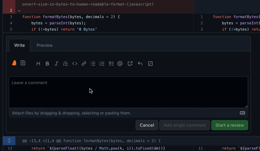Insert a suggestion with the diff icon
Viewport: 260px width, 151px height.
tap(23, 63)
